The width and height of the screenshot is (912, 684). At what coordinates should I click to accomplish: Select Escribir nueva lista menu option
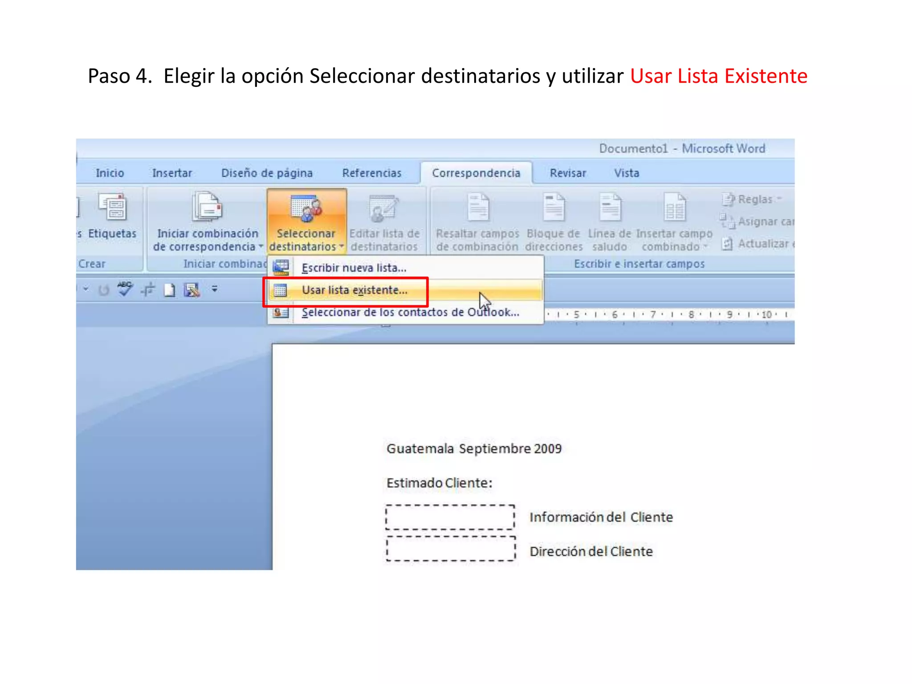[x=354, y=268]
